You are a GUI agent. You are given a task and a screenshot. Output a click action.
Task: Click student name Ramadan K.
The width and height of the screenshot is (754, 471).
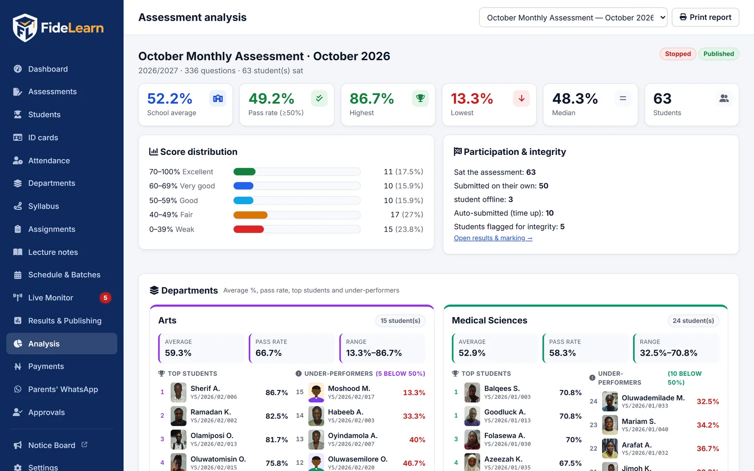click(211, 412)
